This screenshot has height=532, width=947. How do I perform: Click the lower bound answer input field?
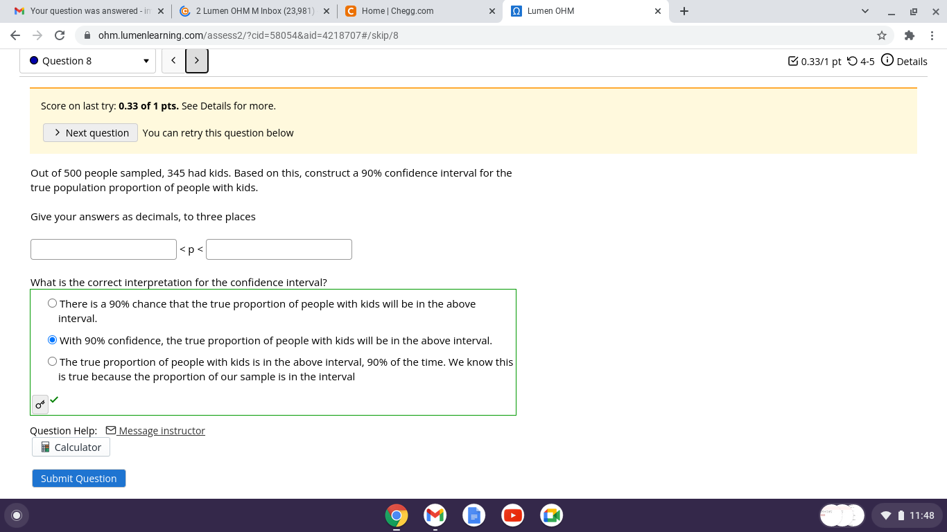103,249
